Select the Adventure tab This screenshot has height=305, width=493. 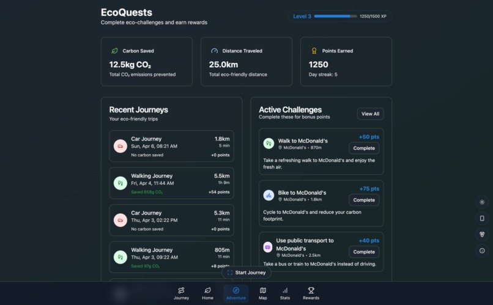pyautogui.click(x=236, y=293)
